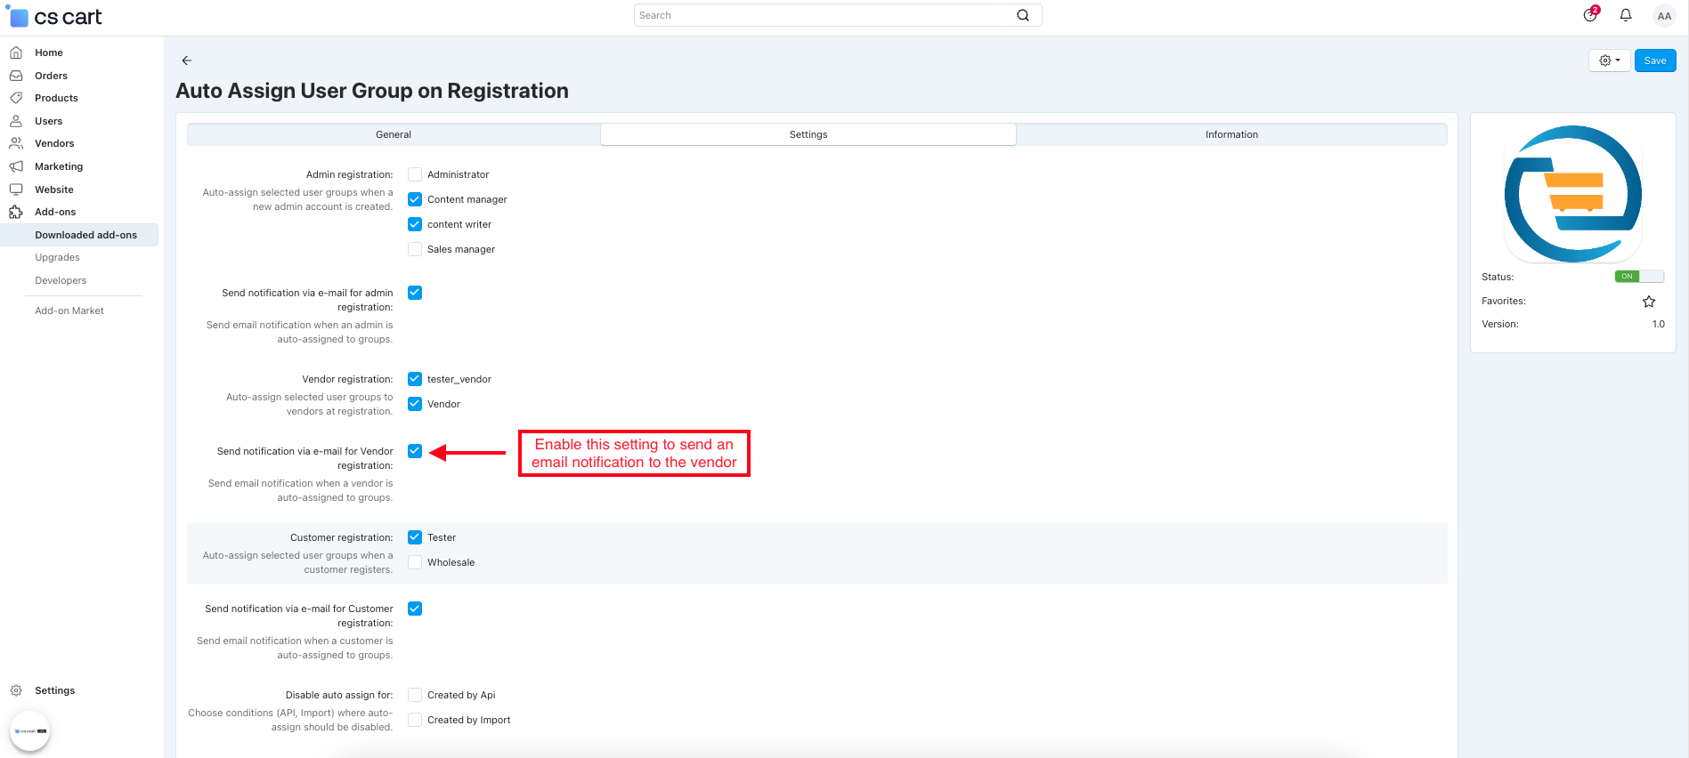Switch to the Information tab
1689x758 pixels.
click(x=1231, y=134)
